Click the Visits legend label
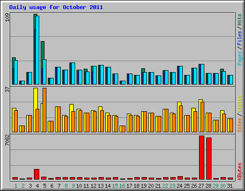This screenshot has height=191, width=245. pos(240,104)
